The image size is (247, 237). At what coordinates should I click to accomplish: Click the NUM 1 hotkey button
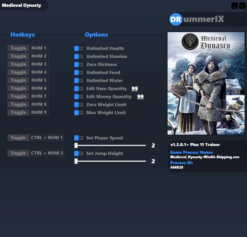click(x=39, y=48)
